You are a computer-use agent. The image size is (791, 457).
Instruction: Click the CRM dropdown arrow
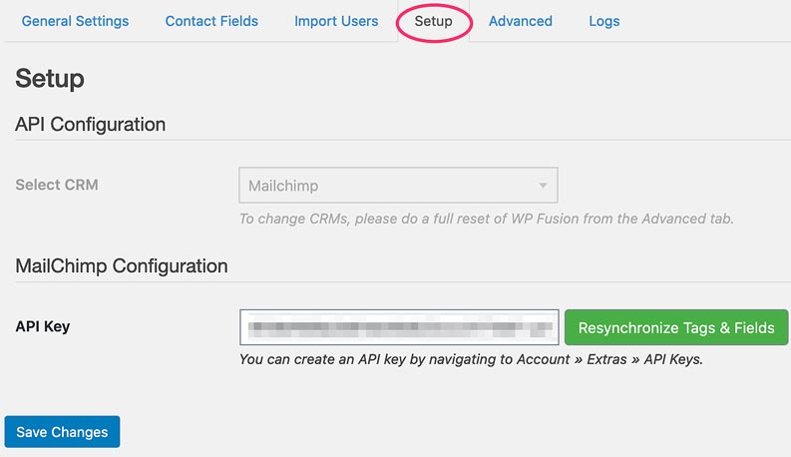tap(543, 186)
